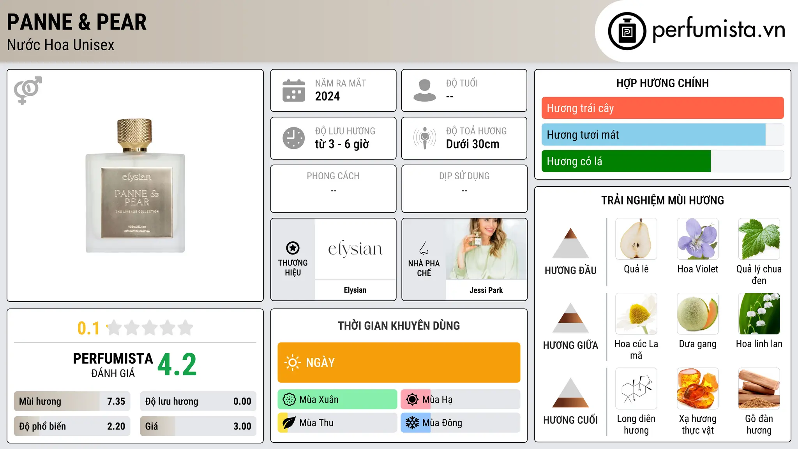Click the sun icon in the Ngày bar
This screenshot has height=449, width=798.
point(293,362)
